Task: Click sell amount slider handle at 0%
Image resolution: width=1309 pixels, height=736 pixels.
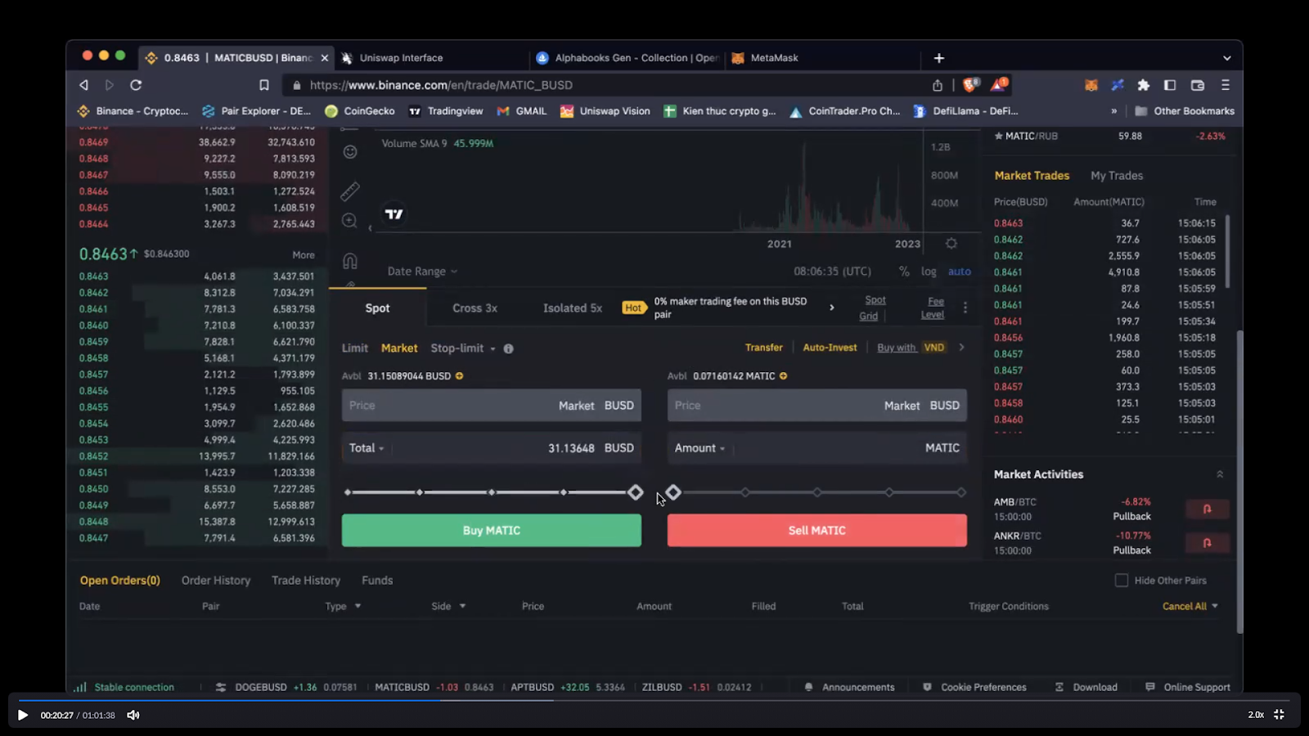Action: (x=673, y=492)
